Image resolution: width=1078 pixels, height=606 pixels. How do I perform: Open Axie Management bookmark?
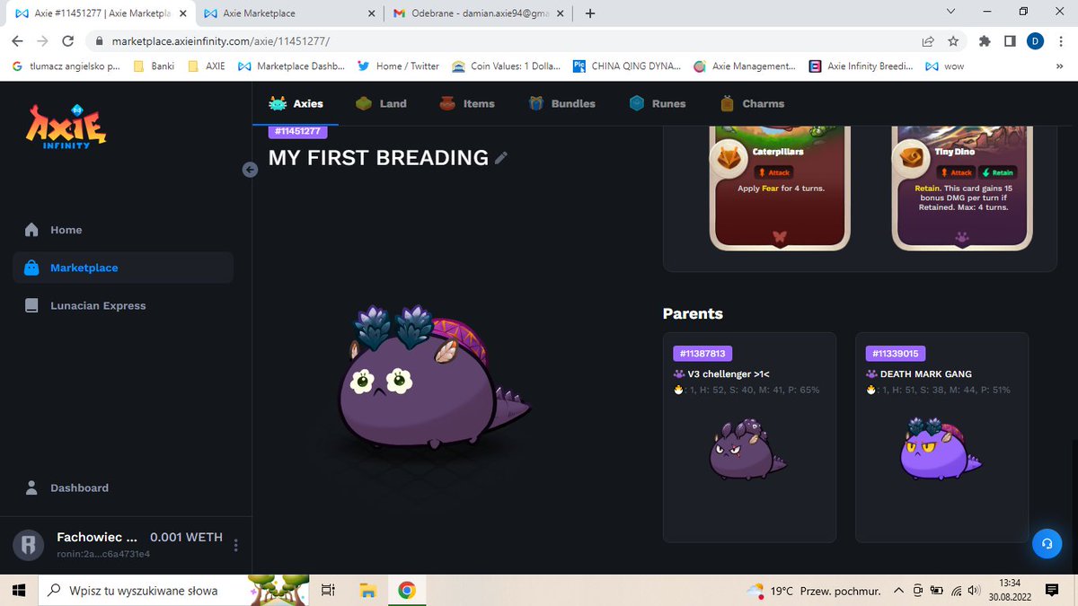745,66
